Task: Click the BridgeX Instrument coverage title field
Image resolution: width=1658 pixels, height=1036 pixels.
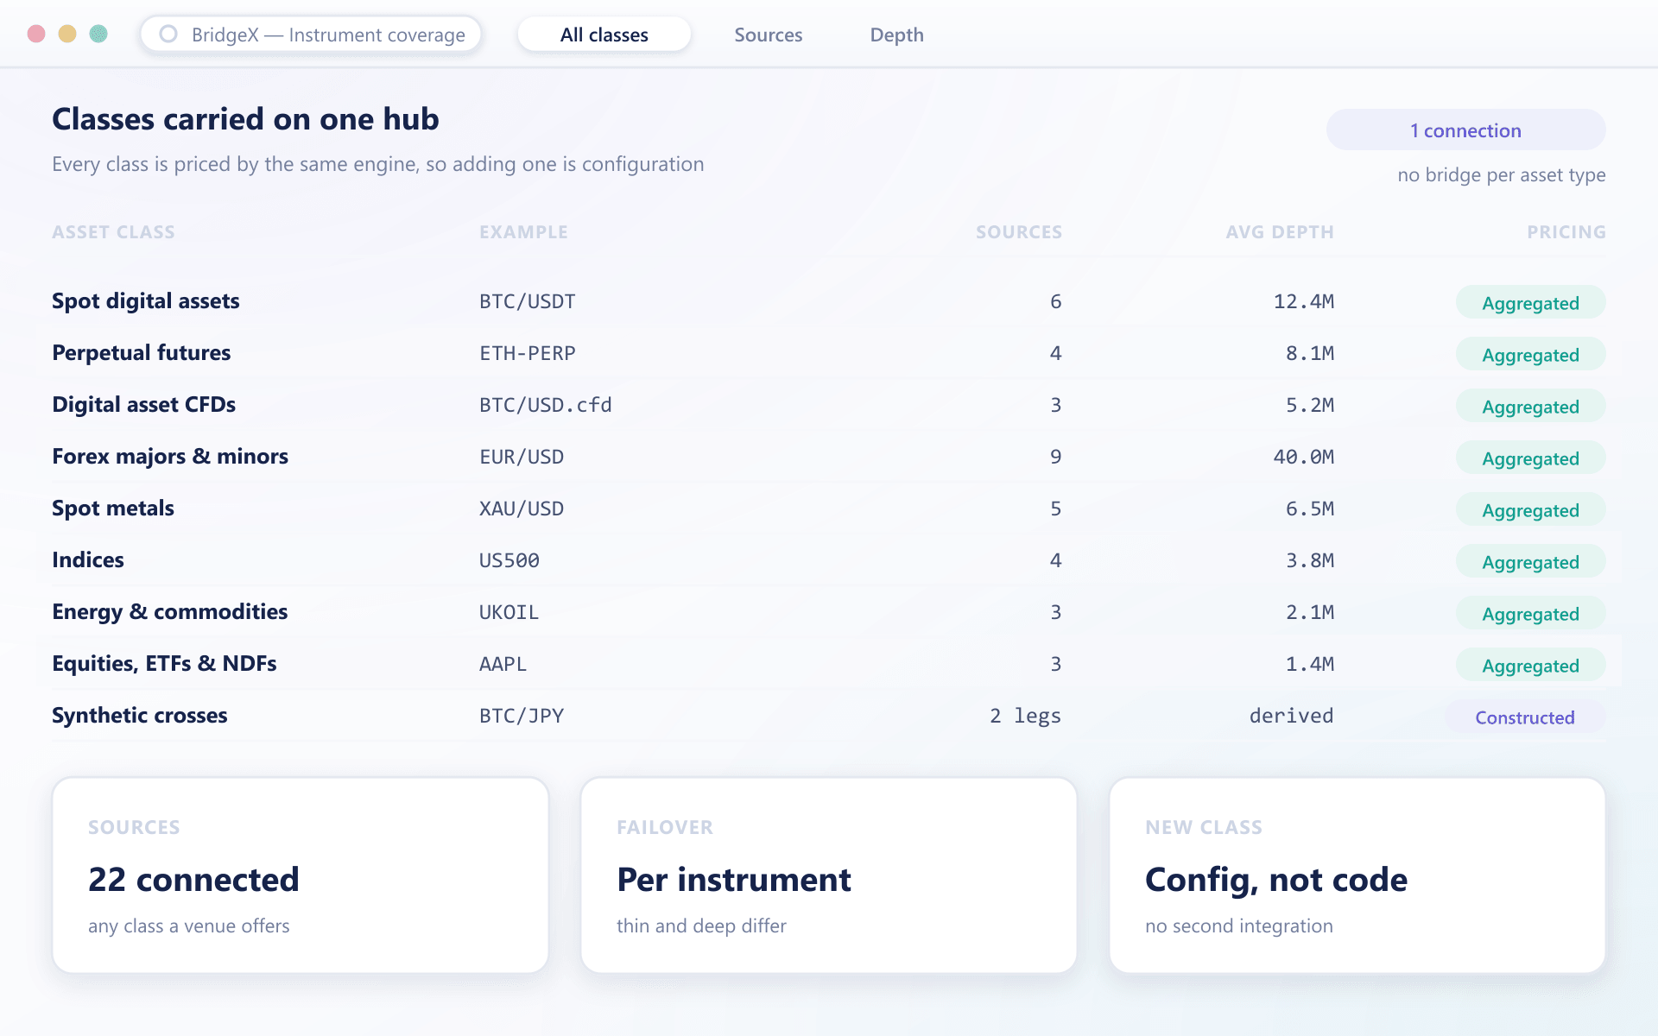Action: coord(311,35)
